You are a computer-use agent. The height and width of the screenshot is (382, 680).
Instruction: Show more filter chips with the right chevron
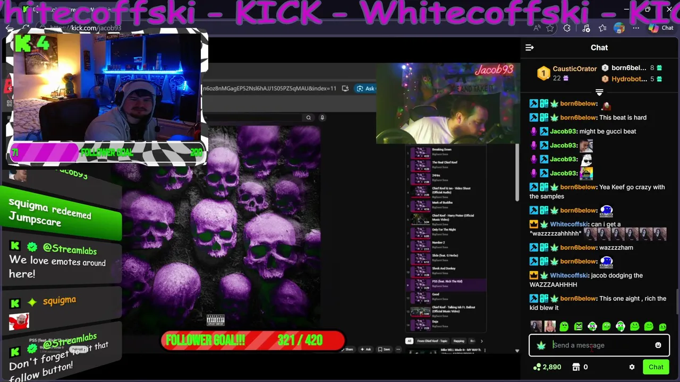click(x=481, y=341)
